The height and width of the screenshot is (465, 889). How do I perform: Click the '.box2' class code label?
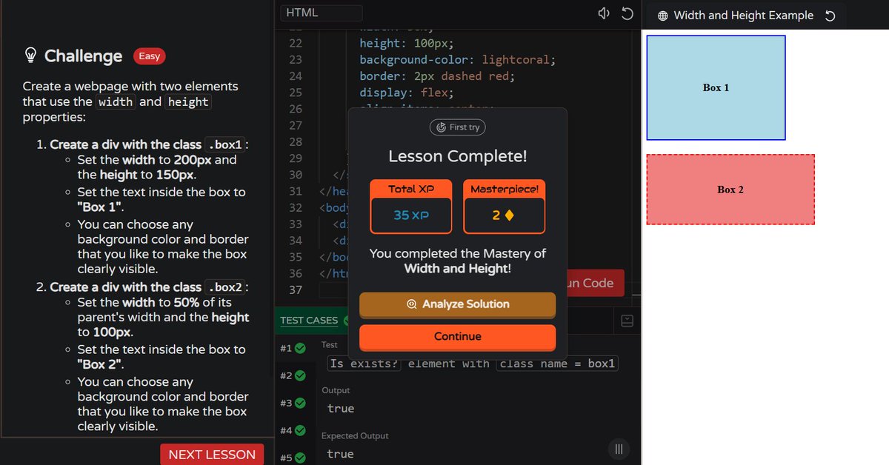227,287
